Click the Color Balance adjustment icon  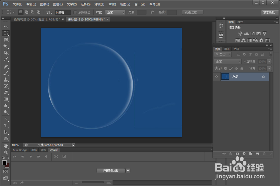coord(243,40)
